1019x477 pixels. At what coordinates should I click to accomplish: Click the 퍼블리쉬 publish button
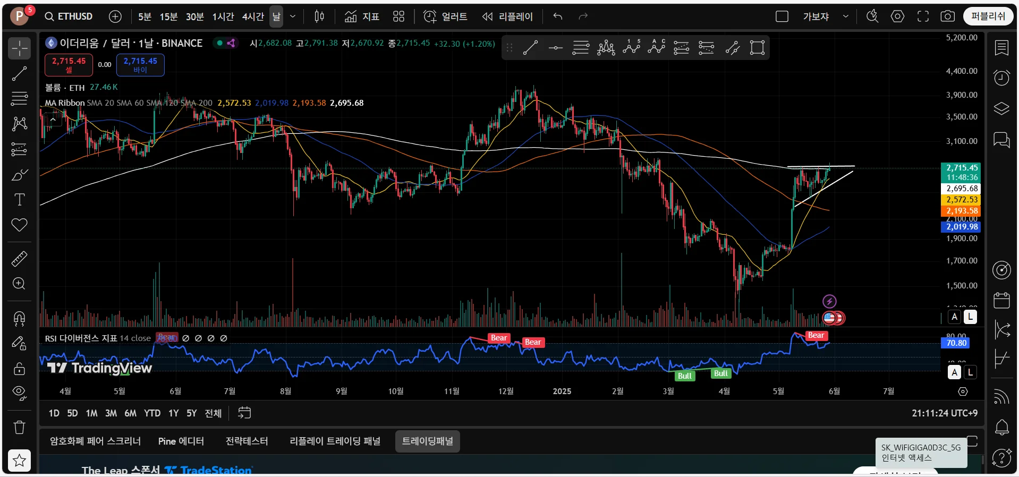(988, 16)
